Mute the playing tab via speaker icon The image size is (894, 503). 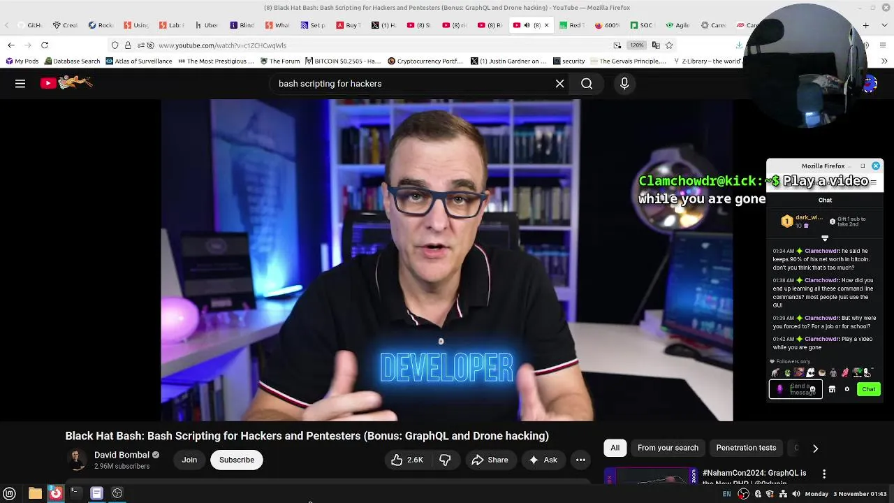tap(527, 25)
